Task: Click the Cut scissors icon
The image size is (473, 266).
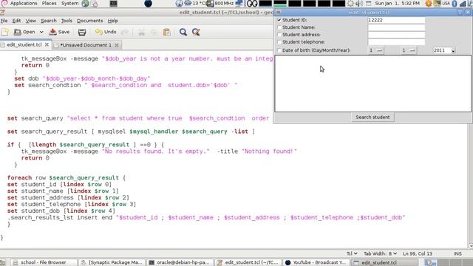Action: [141, 32]
